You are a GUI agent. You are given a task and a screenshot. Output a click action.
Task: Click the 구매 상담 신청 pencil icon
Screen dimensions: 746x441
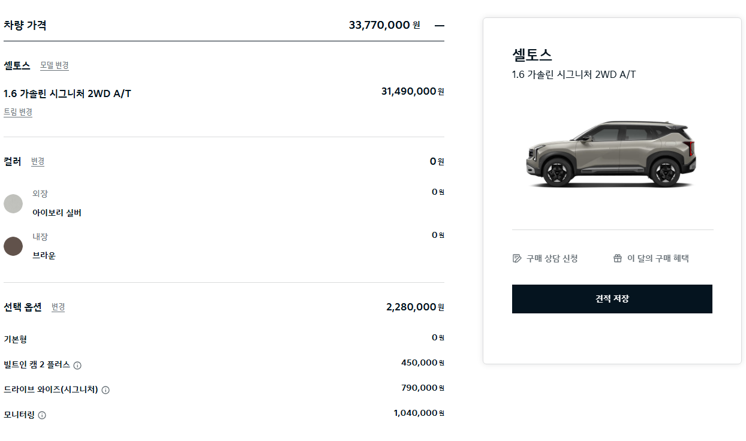517,258
